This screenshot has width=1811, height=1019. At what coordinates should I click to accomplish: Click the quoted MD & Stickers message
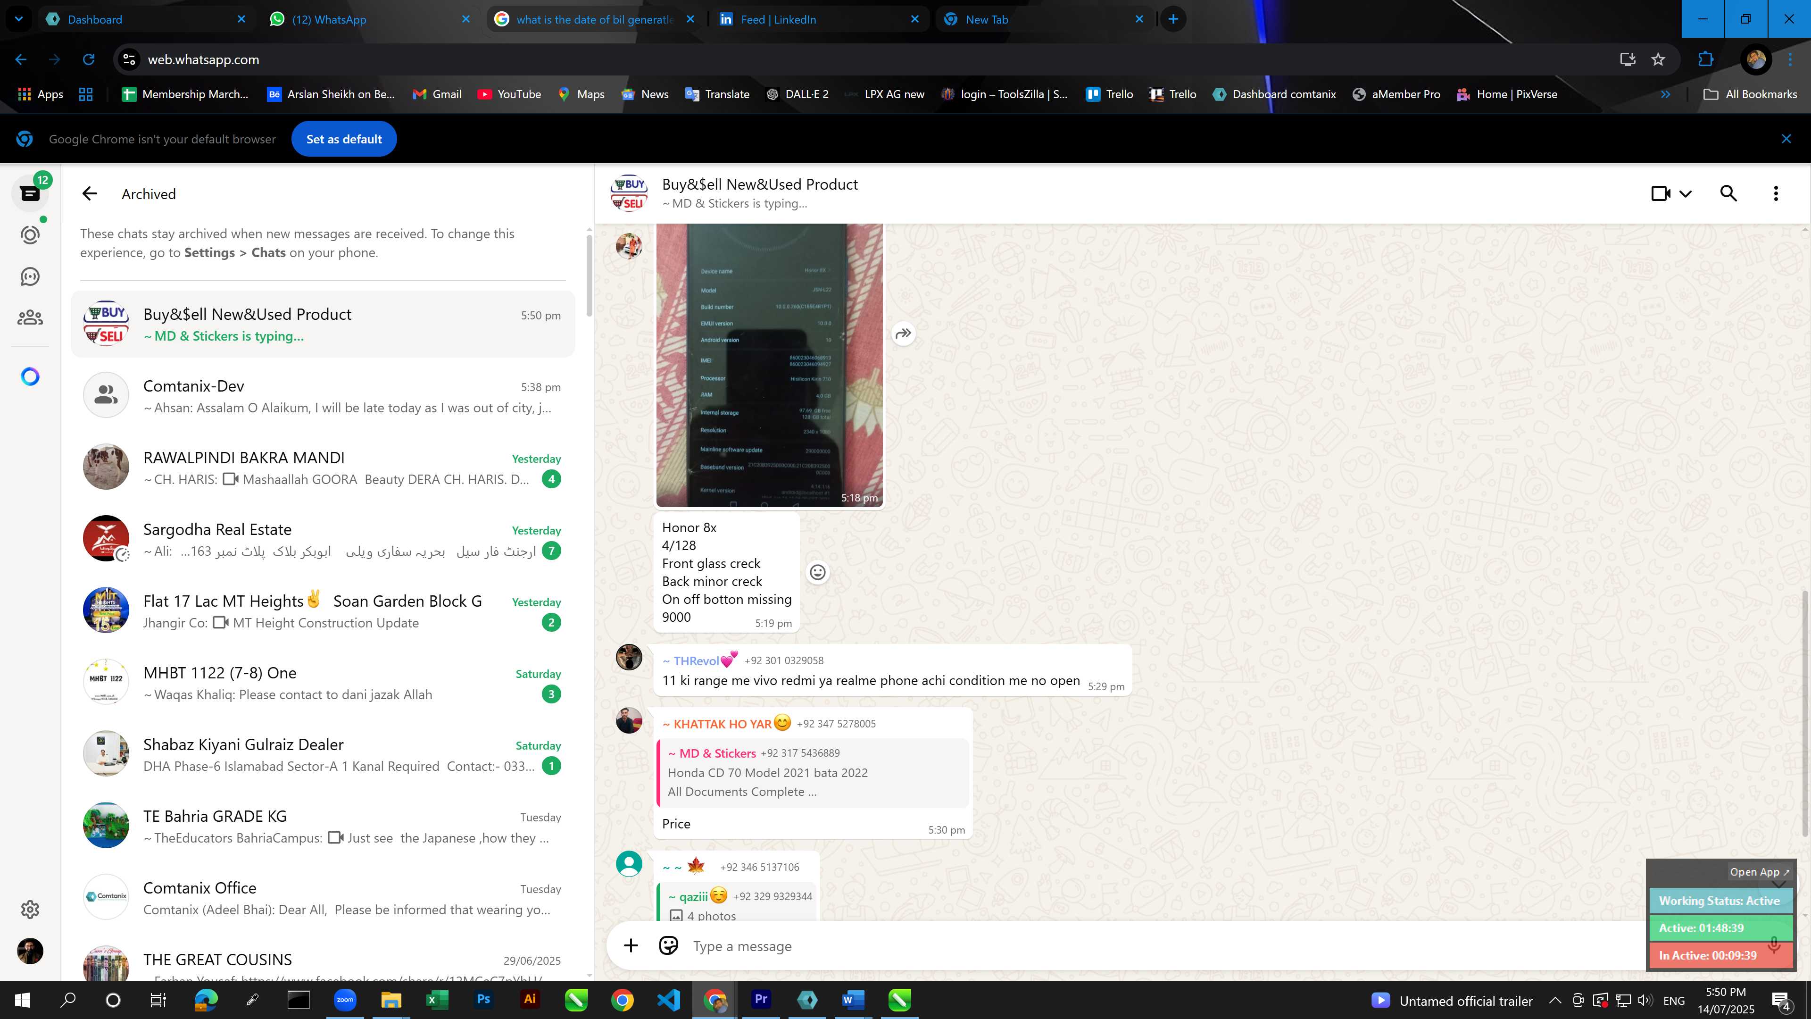[812, 772]
